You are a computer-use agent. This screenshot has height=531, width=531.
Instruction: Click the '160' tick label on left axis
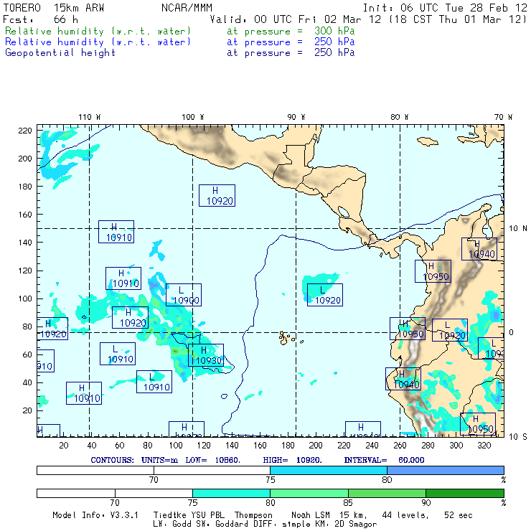click(x=24, y=215)
